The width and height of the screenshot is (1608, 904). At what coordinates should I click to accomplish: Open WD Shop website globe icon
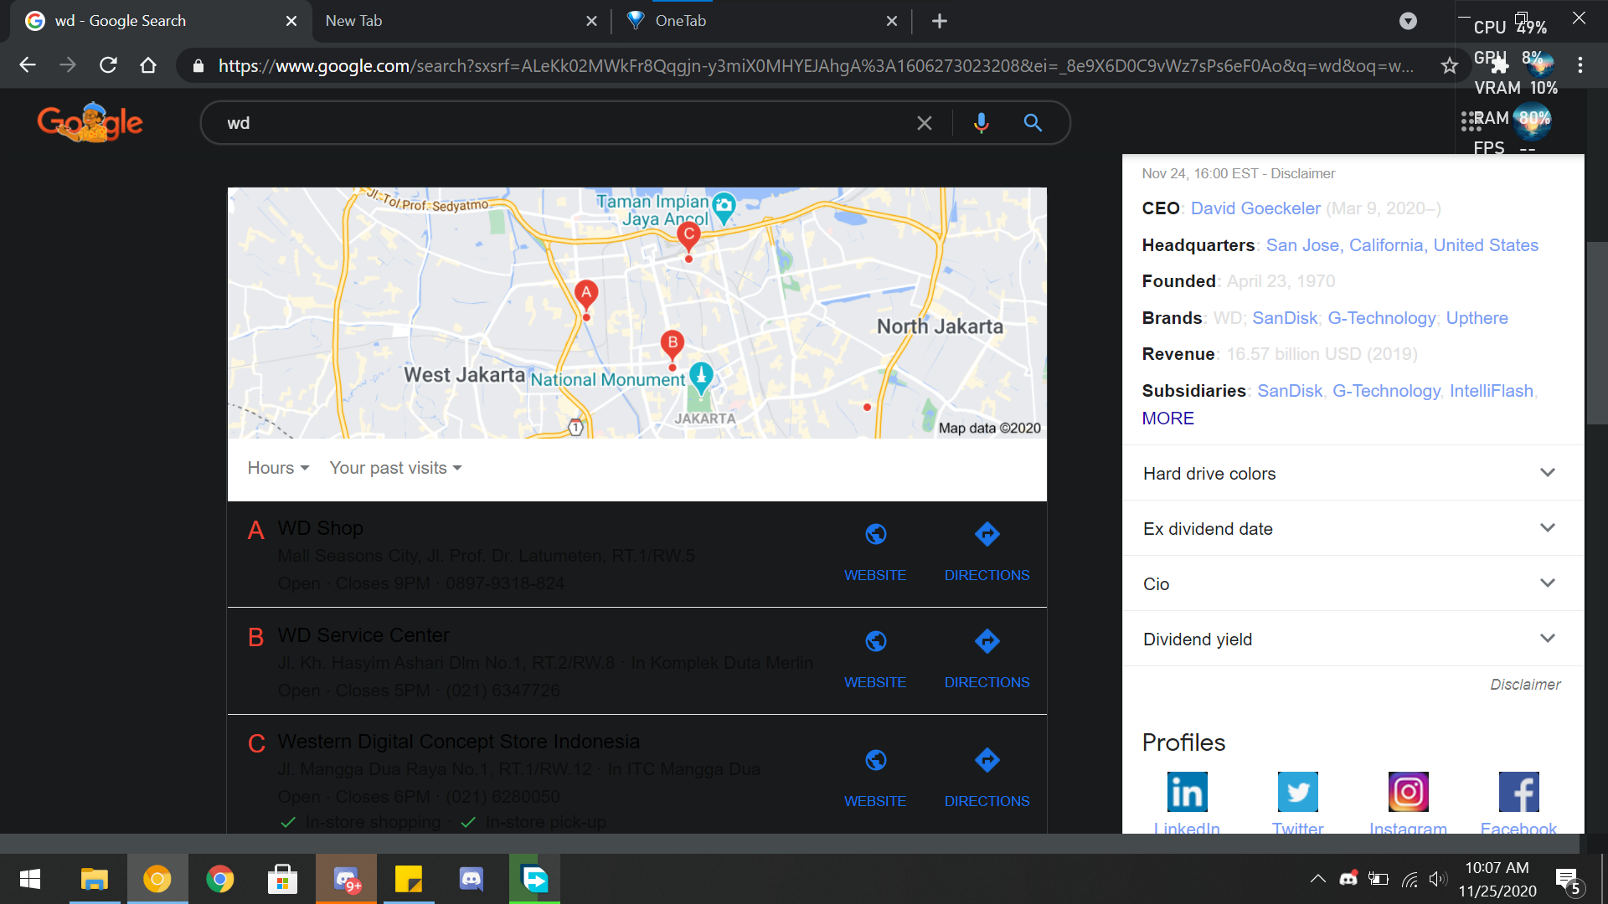(875, 534)
